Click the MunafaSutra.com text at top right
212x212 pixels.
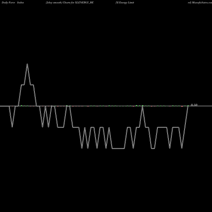202,3
